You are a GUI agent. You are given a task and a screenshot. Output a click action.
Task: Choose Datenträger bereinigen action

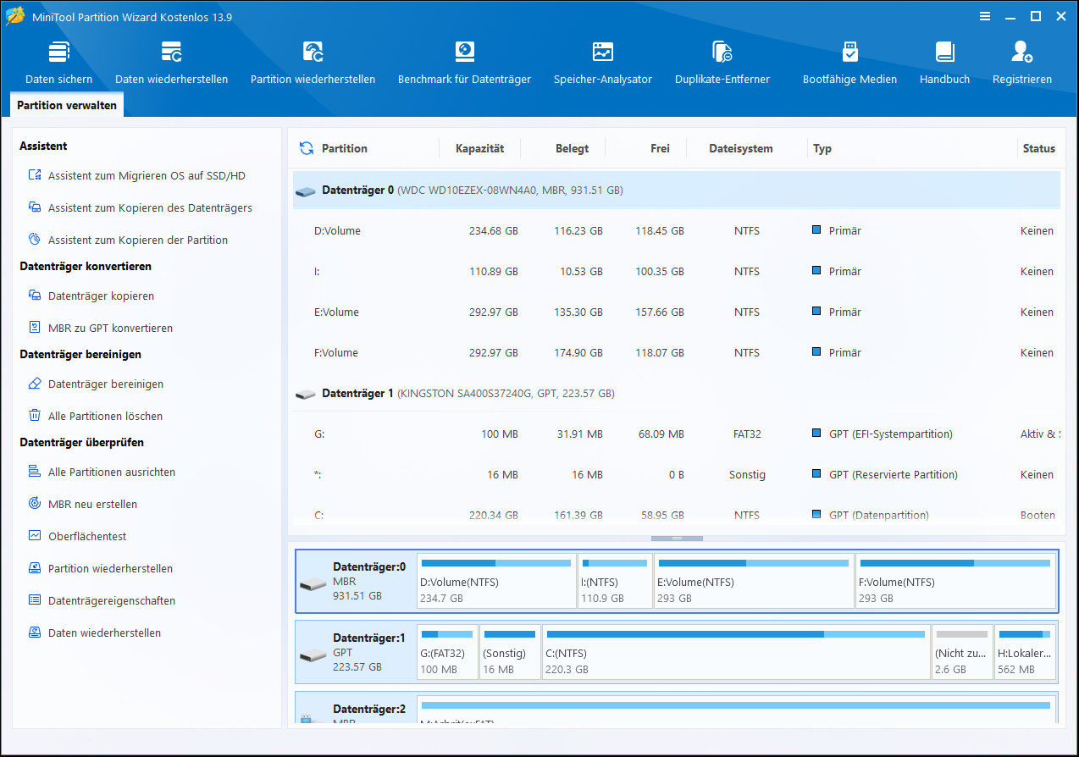(96, 384)
